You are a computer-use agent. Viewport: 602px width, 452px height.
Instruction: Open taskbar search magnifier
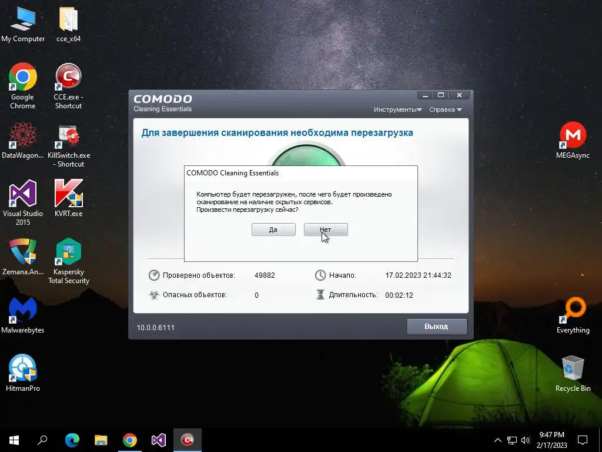pyautogui.click(x=42, y=440)
